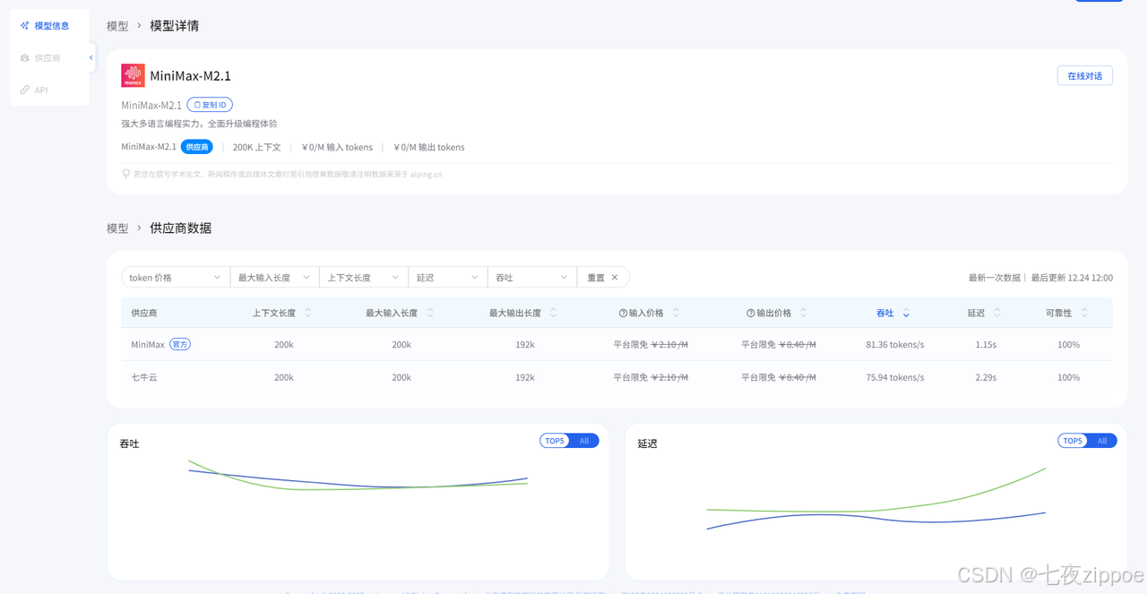The height and width of the screenshot is (594, 1147).
Task: Click the X icon in 重置 button
Action: (x=615, y=278)
